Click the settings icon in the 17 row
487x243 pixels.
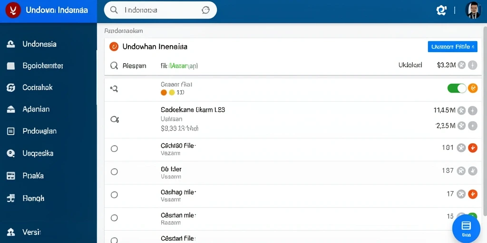coord(461,194)
